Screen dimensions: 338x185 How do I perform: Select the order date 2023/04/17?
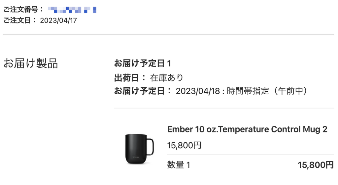[58, 21]
